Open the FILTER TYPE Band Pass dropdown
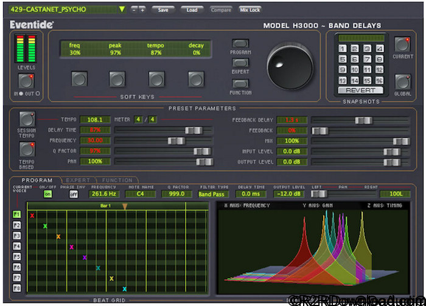 pos(213,194)
